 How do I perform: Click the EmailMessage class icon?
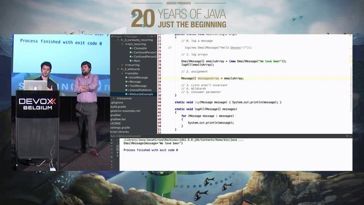[x=126, y=77]
